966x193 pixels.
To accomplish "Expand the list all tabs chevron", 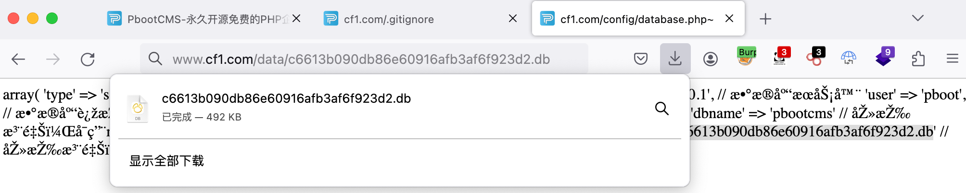I will (917, 18).
